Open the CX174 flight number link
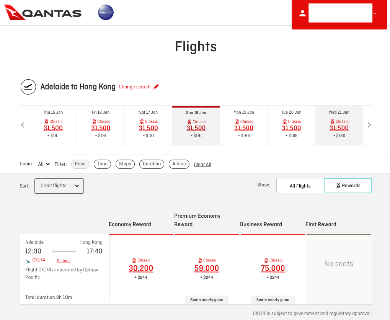390x320 pixels. click(x=39, y=260)
